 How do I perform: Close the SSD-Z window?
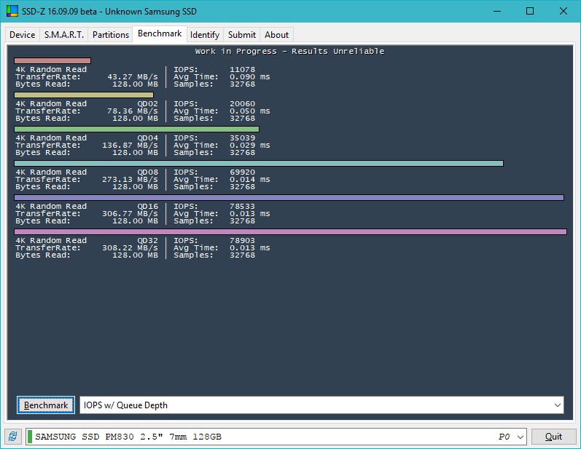coord(564,11)
